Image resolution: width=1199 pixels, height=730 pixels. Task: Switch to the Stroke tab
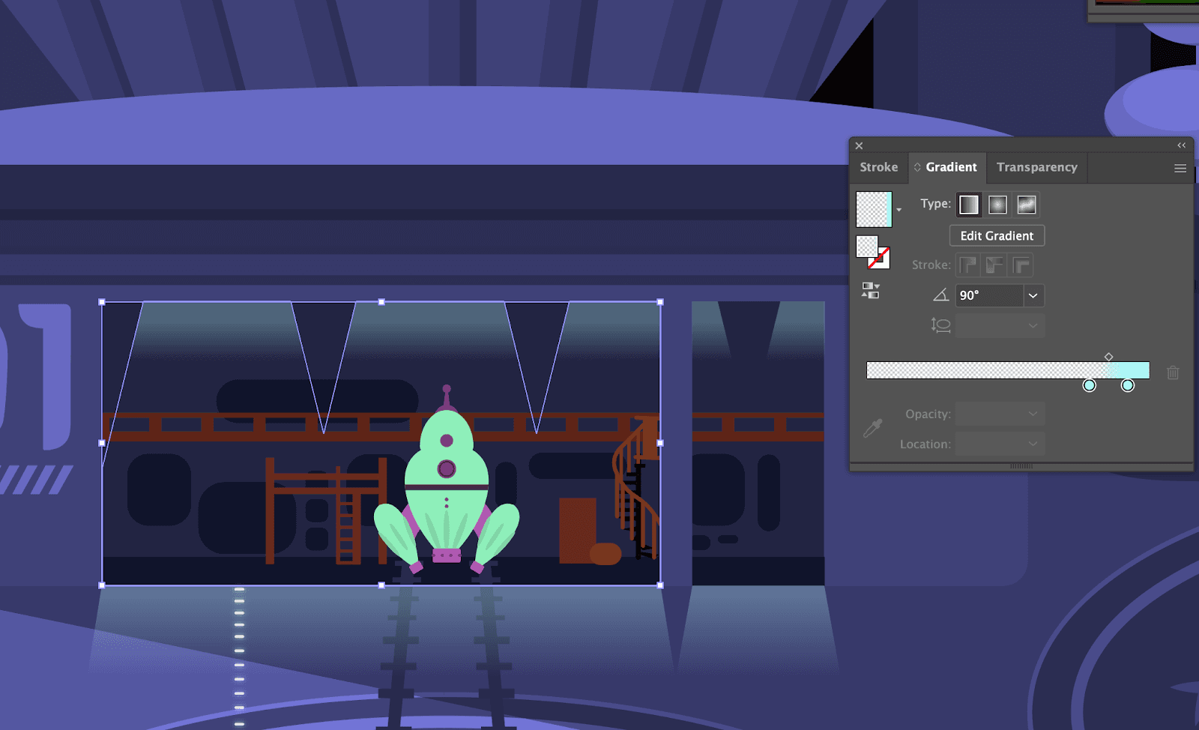coord(878,167)
